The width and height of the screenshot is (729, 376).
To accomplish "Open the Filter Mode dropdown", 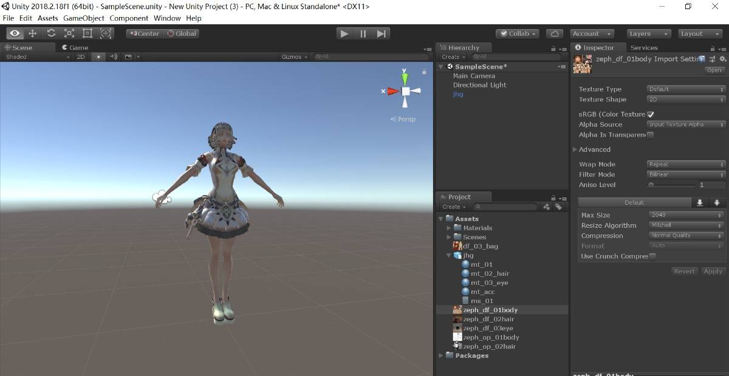I will (686, 175).
